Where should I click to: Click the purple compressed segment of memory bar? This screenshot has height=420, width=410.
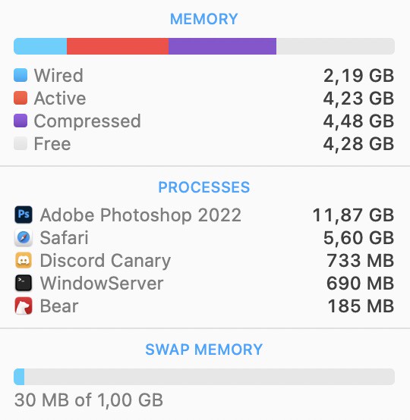(222, 46)
